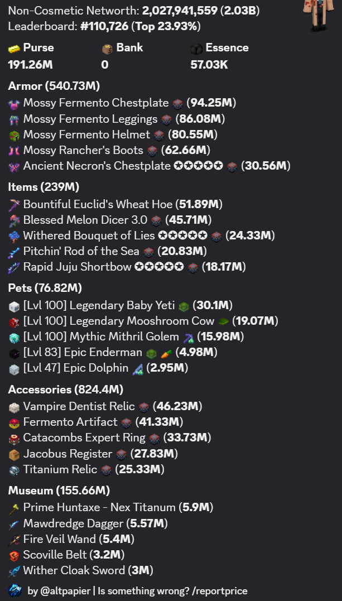Viewport: 342px width, 601px height.
Task: Click the Catacombs Expert Ring icon
Action: pyautogui.click(x=14, y=438)
